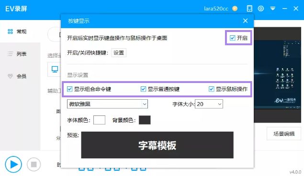Toggle 显示组合命令键 checkbox

click(69, 89)
